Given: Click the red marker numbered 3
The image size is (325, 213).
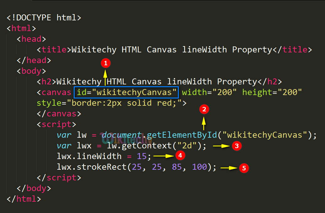Looking at the screenshot, I should (x=237, y=146).
